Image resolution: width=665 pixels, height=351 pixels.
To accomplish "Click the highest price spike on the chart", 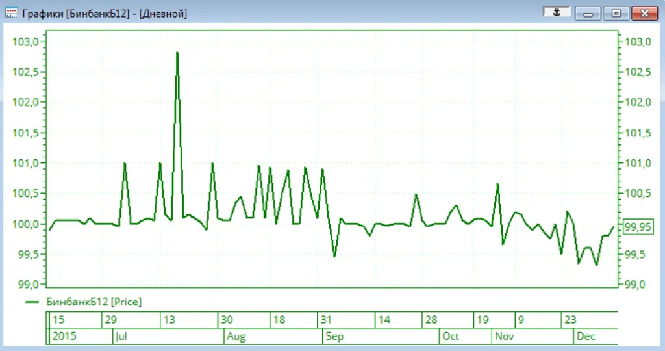I will click(x=177, y=53).
